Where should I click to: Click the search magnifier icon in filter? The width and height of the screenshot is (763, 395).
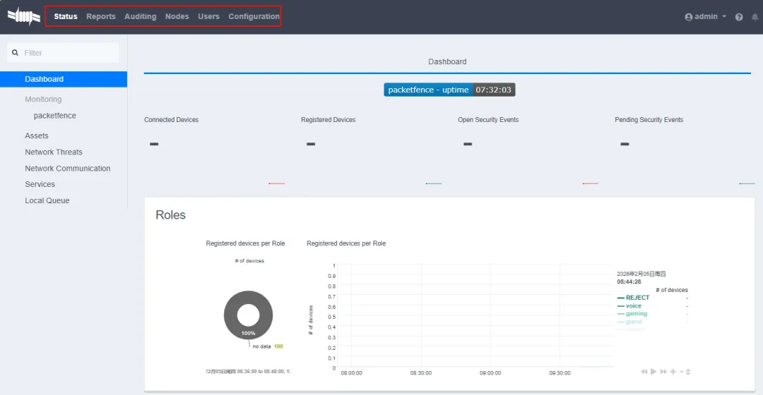pyautogui.click(x=15, y=52)
